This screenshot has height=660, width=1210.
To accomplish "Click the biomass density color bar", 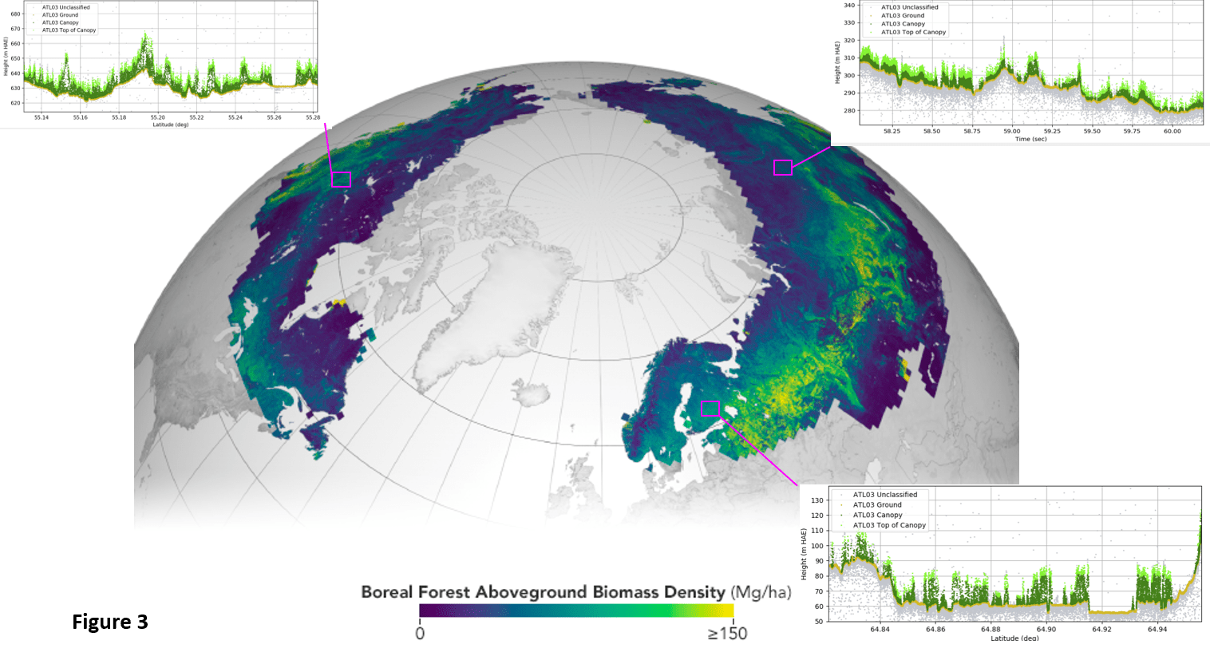I will (x=576, y=611).
